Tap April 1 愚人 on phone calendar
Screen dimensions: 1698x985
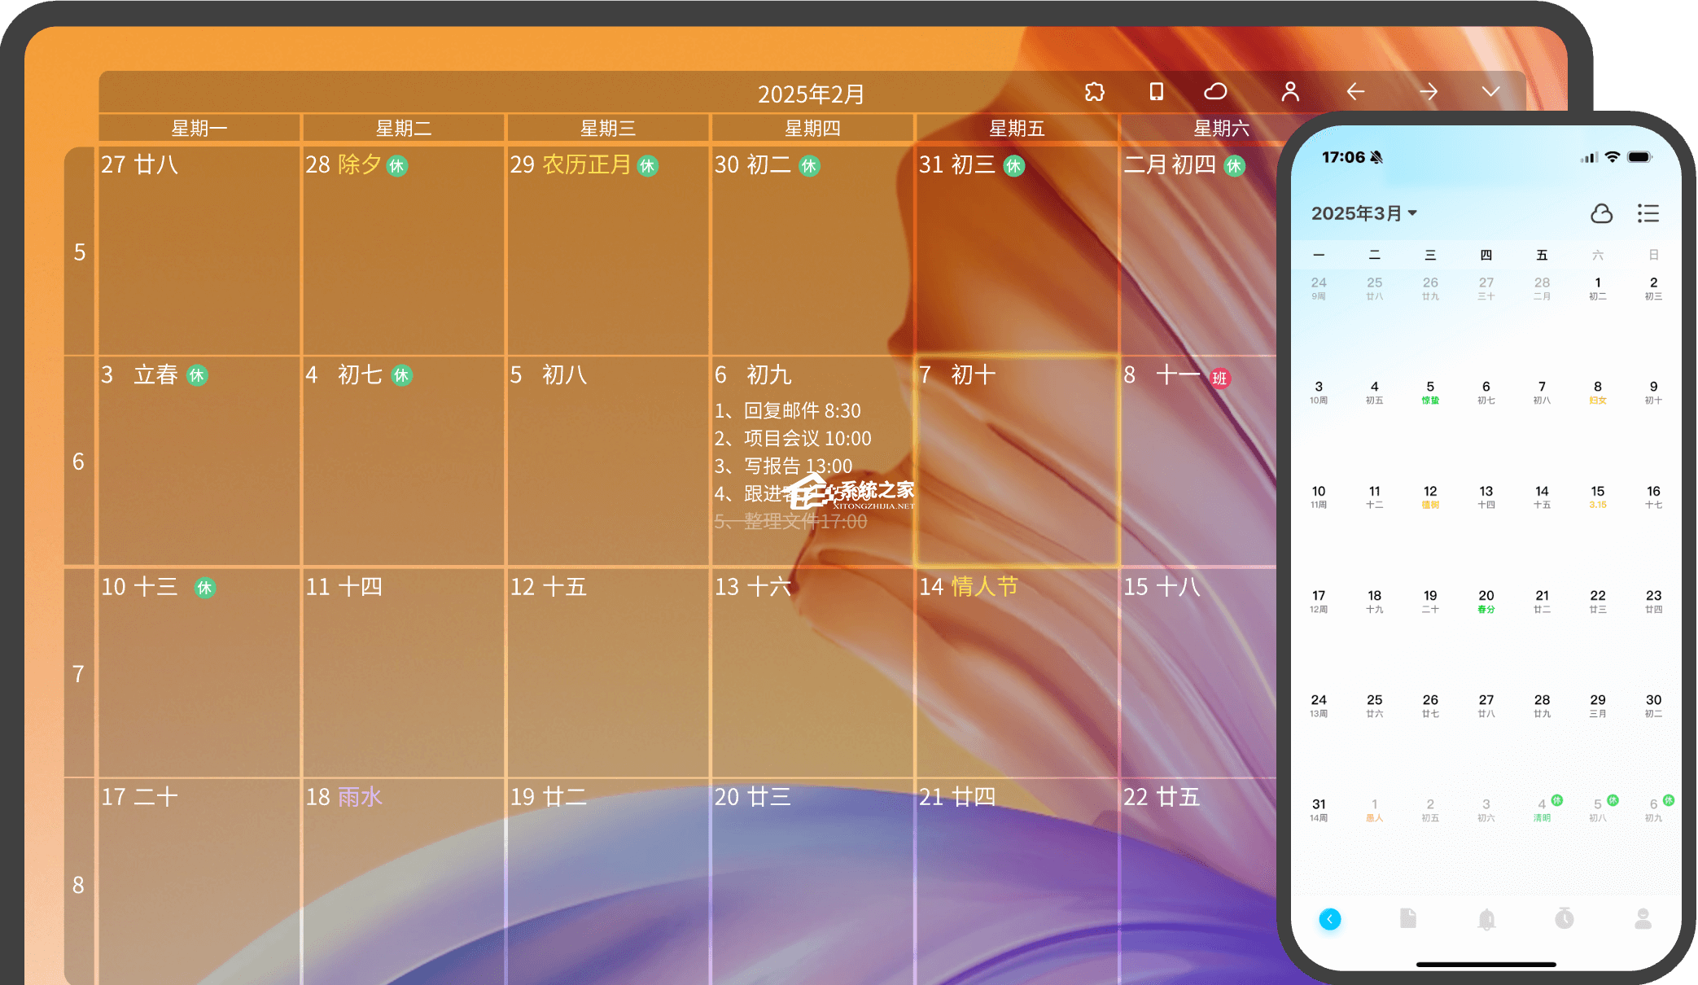[1375, 809]
